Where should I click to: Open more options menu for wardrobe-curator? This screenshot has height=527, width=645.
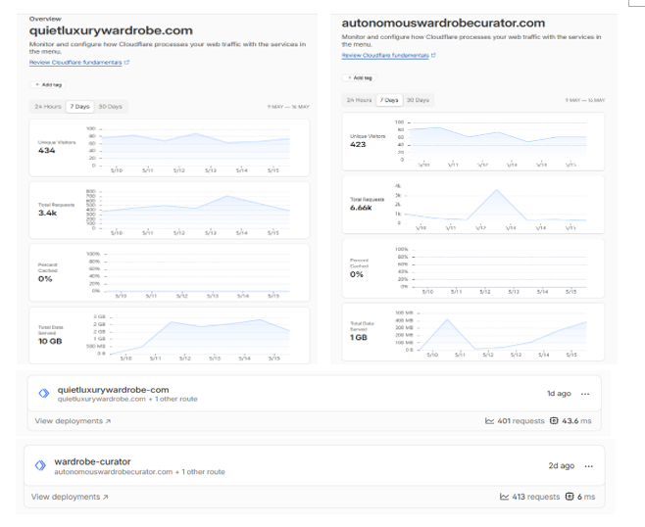tap(589, 466)
